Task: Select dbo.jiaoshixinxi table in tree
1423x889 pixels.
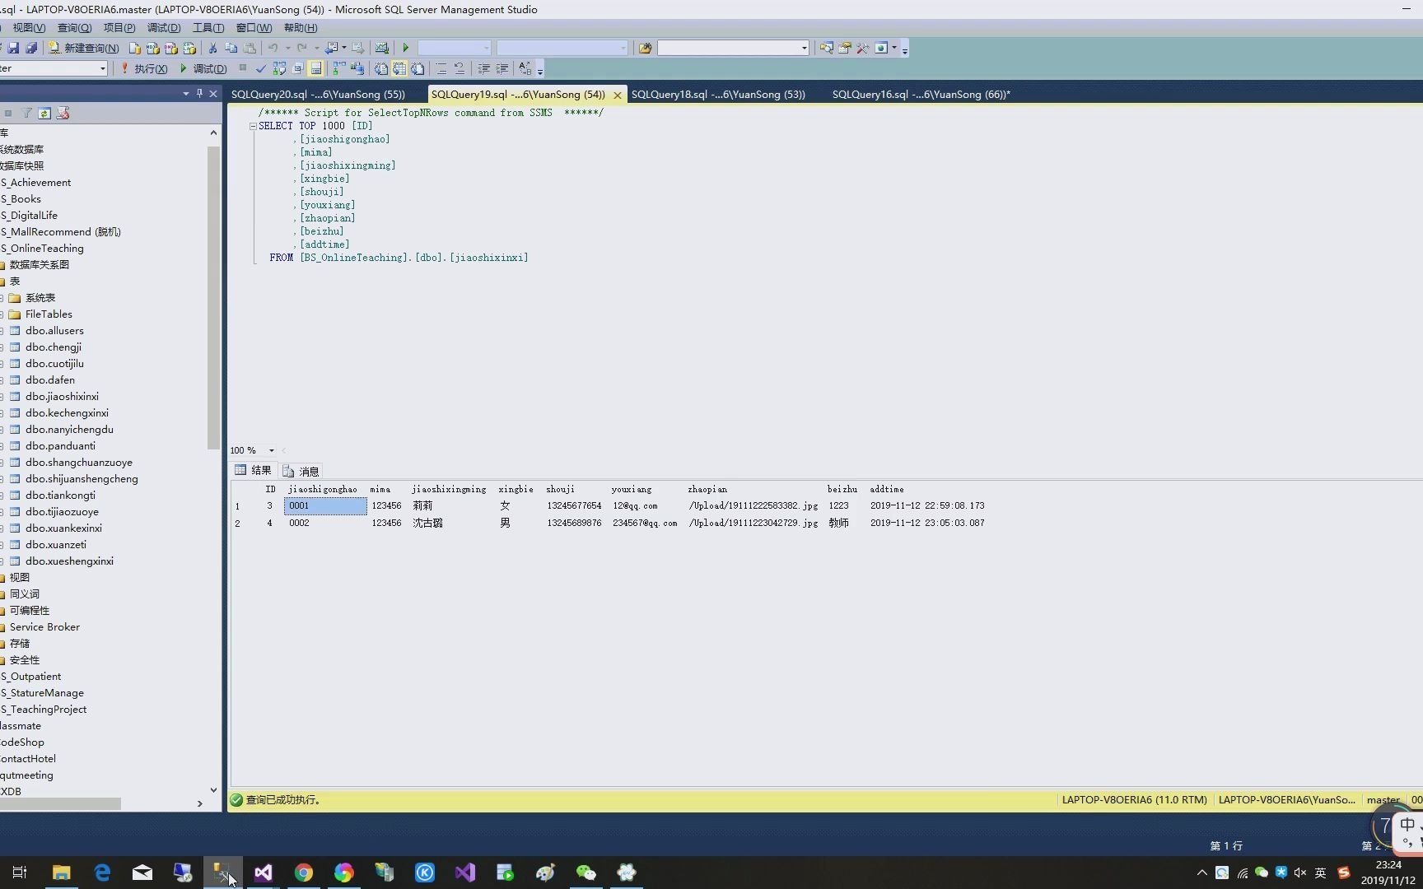Action: tap(62, 397)
